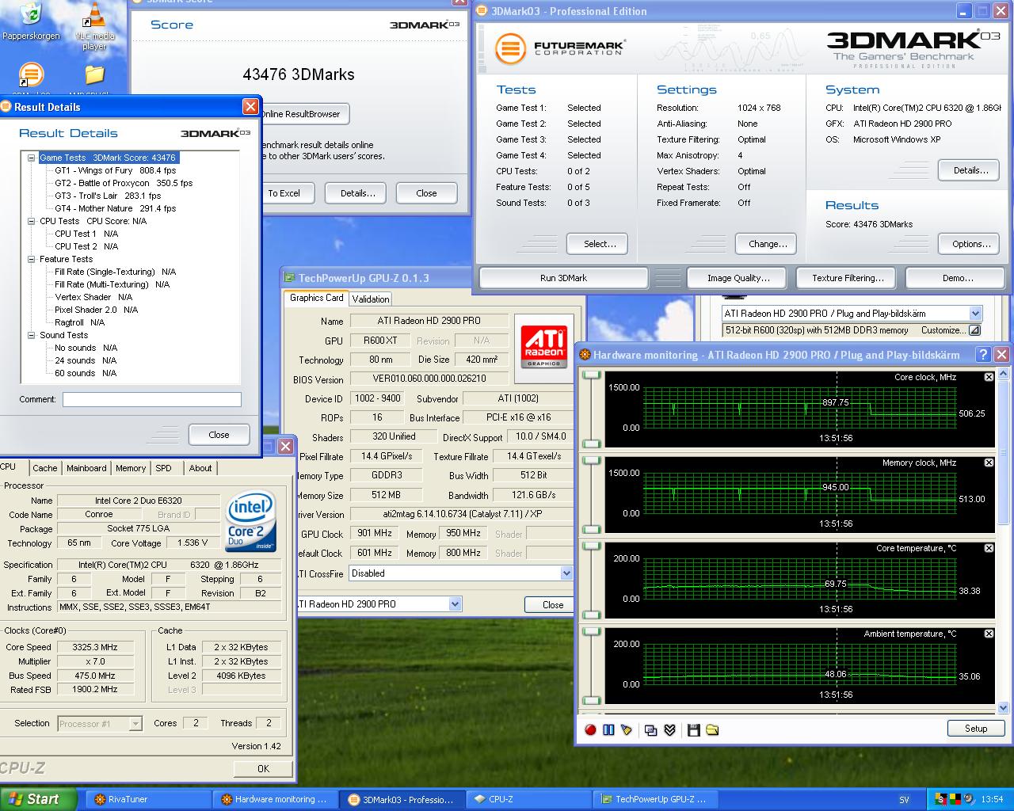This screenshot has height=811, width=1014.
Task: Click the red record button in Hardware monitoring
Action: point(590,729)
